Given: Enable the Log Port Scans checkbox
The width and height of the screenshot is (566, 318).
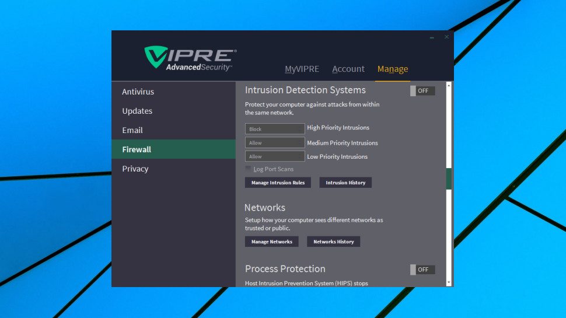Looking at the screenshot, I should point(248,169).
